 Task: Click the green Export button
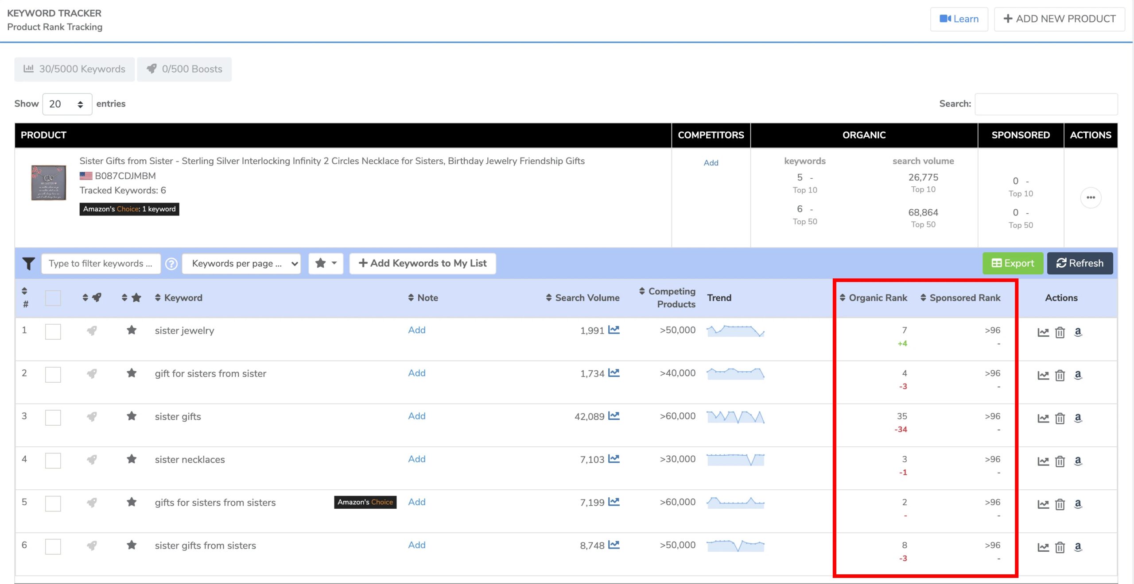point(1013,264)
